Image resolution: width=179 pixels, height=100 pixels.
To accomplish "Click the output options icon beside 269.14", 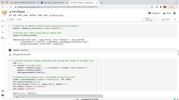I will (x=10, y=55).
